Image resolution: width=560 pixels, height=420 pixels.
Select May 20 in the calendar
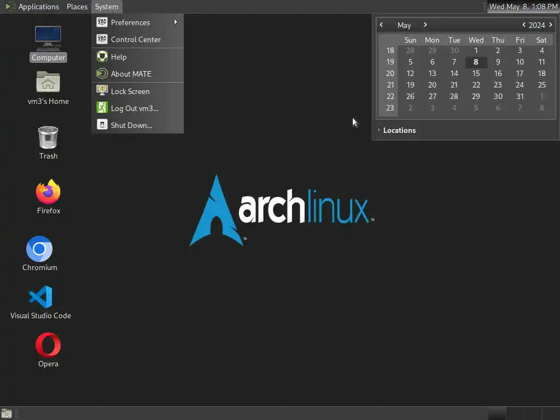(x=432, y=85)
